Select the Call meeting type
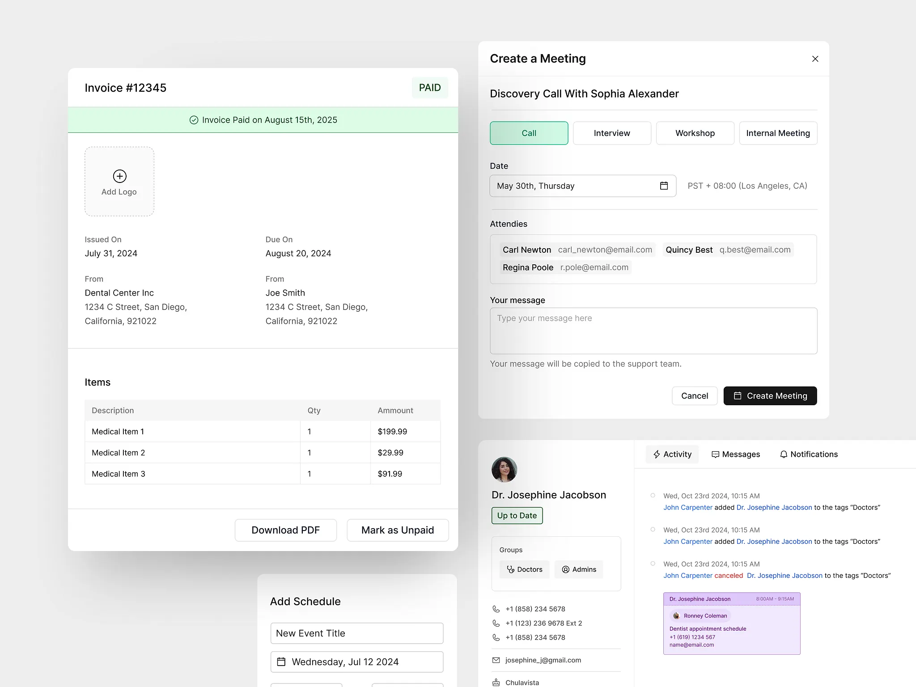Screen dimensions: 916x687 [529, 133]
